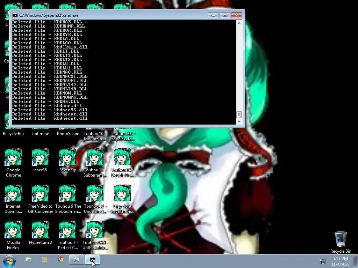The height and width of the screenshot is (268, 358).
Task: Select Touhou 12.3 Unthinkable icon
Action: coord(95,235)
